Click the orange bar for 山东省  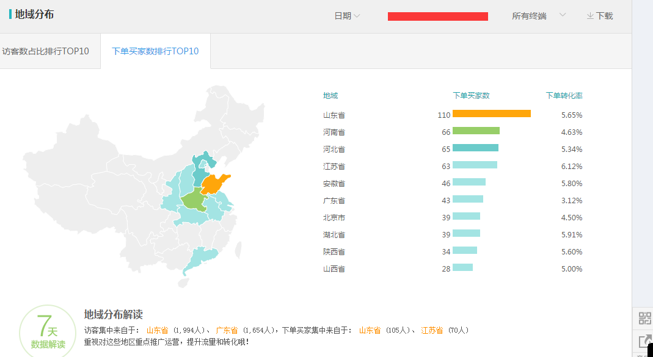click(491, 114)
